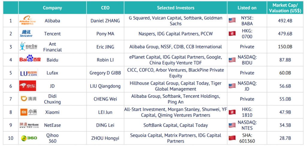The height and width of the screenshot is (146, 307).
Task: Click the LU.com Lufax logo
Action: pos(29,73)
